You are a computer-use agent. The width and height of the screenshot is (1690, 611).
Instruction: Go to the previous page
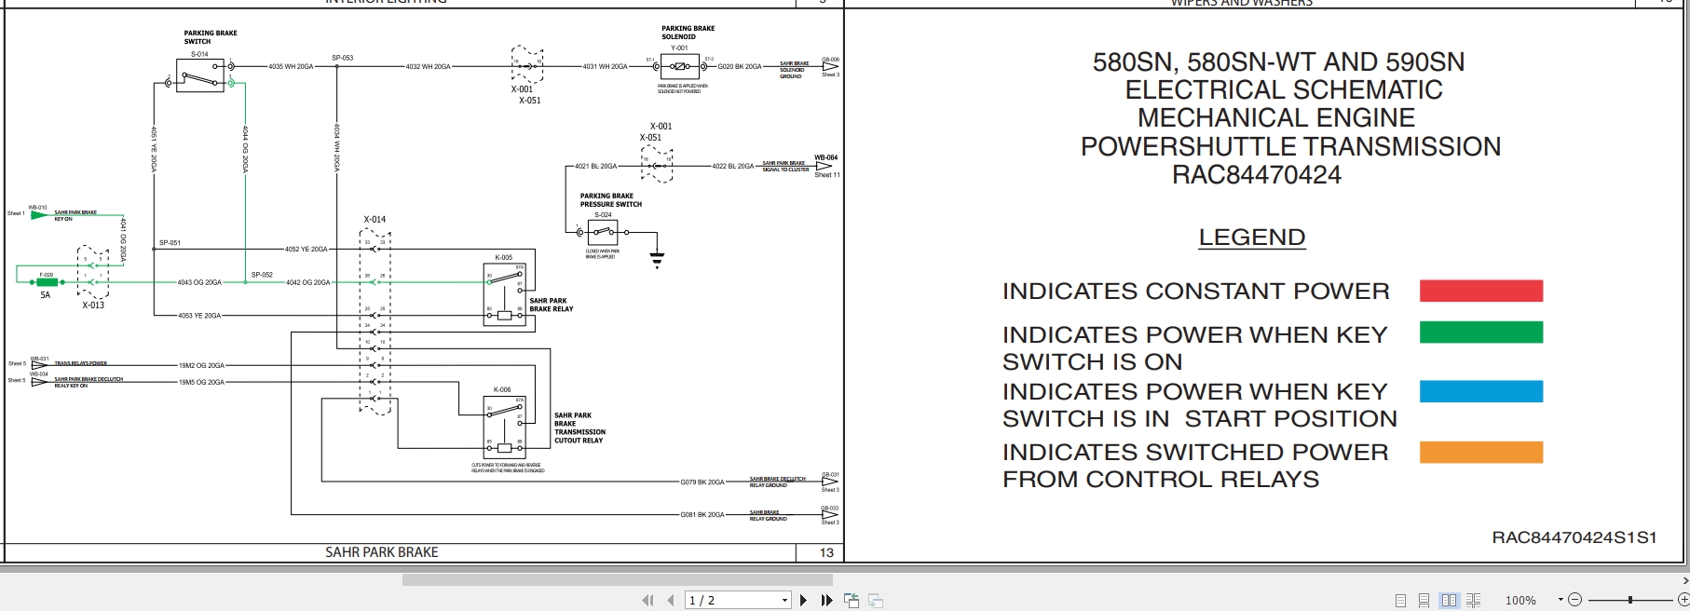point(670,601)
